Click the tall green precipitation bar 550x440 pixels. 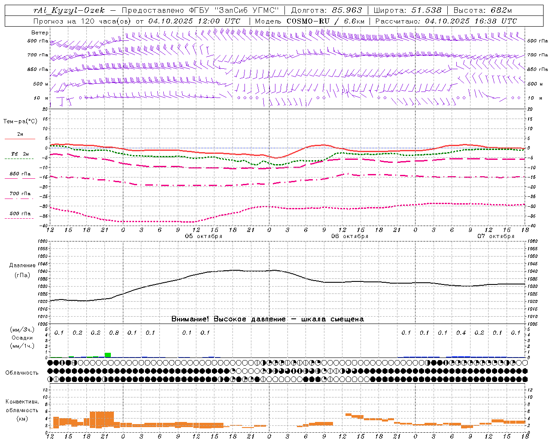pos(108,355)
